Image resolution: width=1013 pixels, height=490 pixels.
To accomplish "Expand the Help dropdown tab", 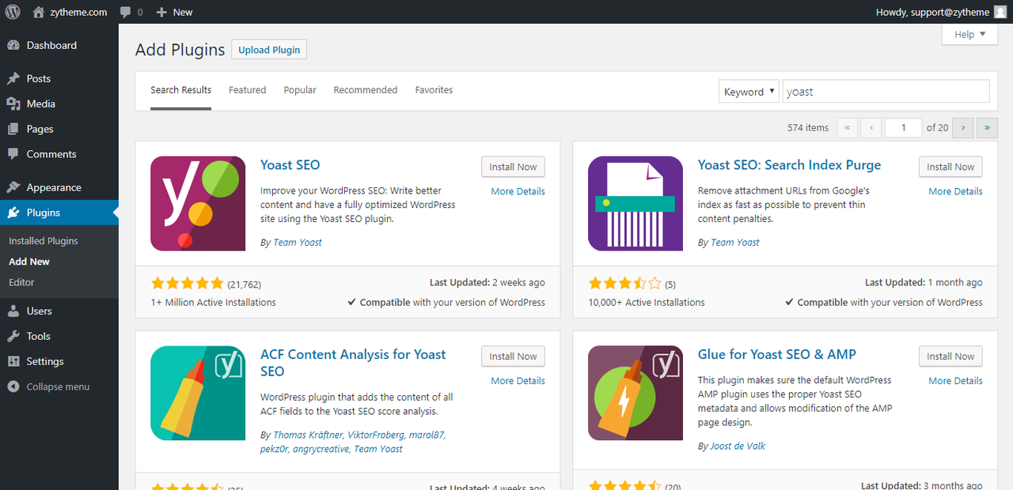I will [x=969, y=34].
